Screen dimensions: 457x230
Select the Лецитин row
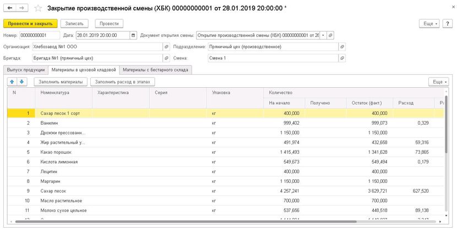pos(226,172)
